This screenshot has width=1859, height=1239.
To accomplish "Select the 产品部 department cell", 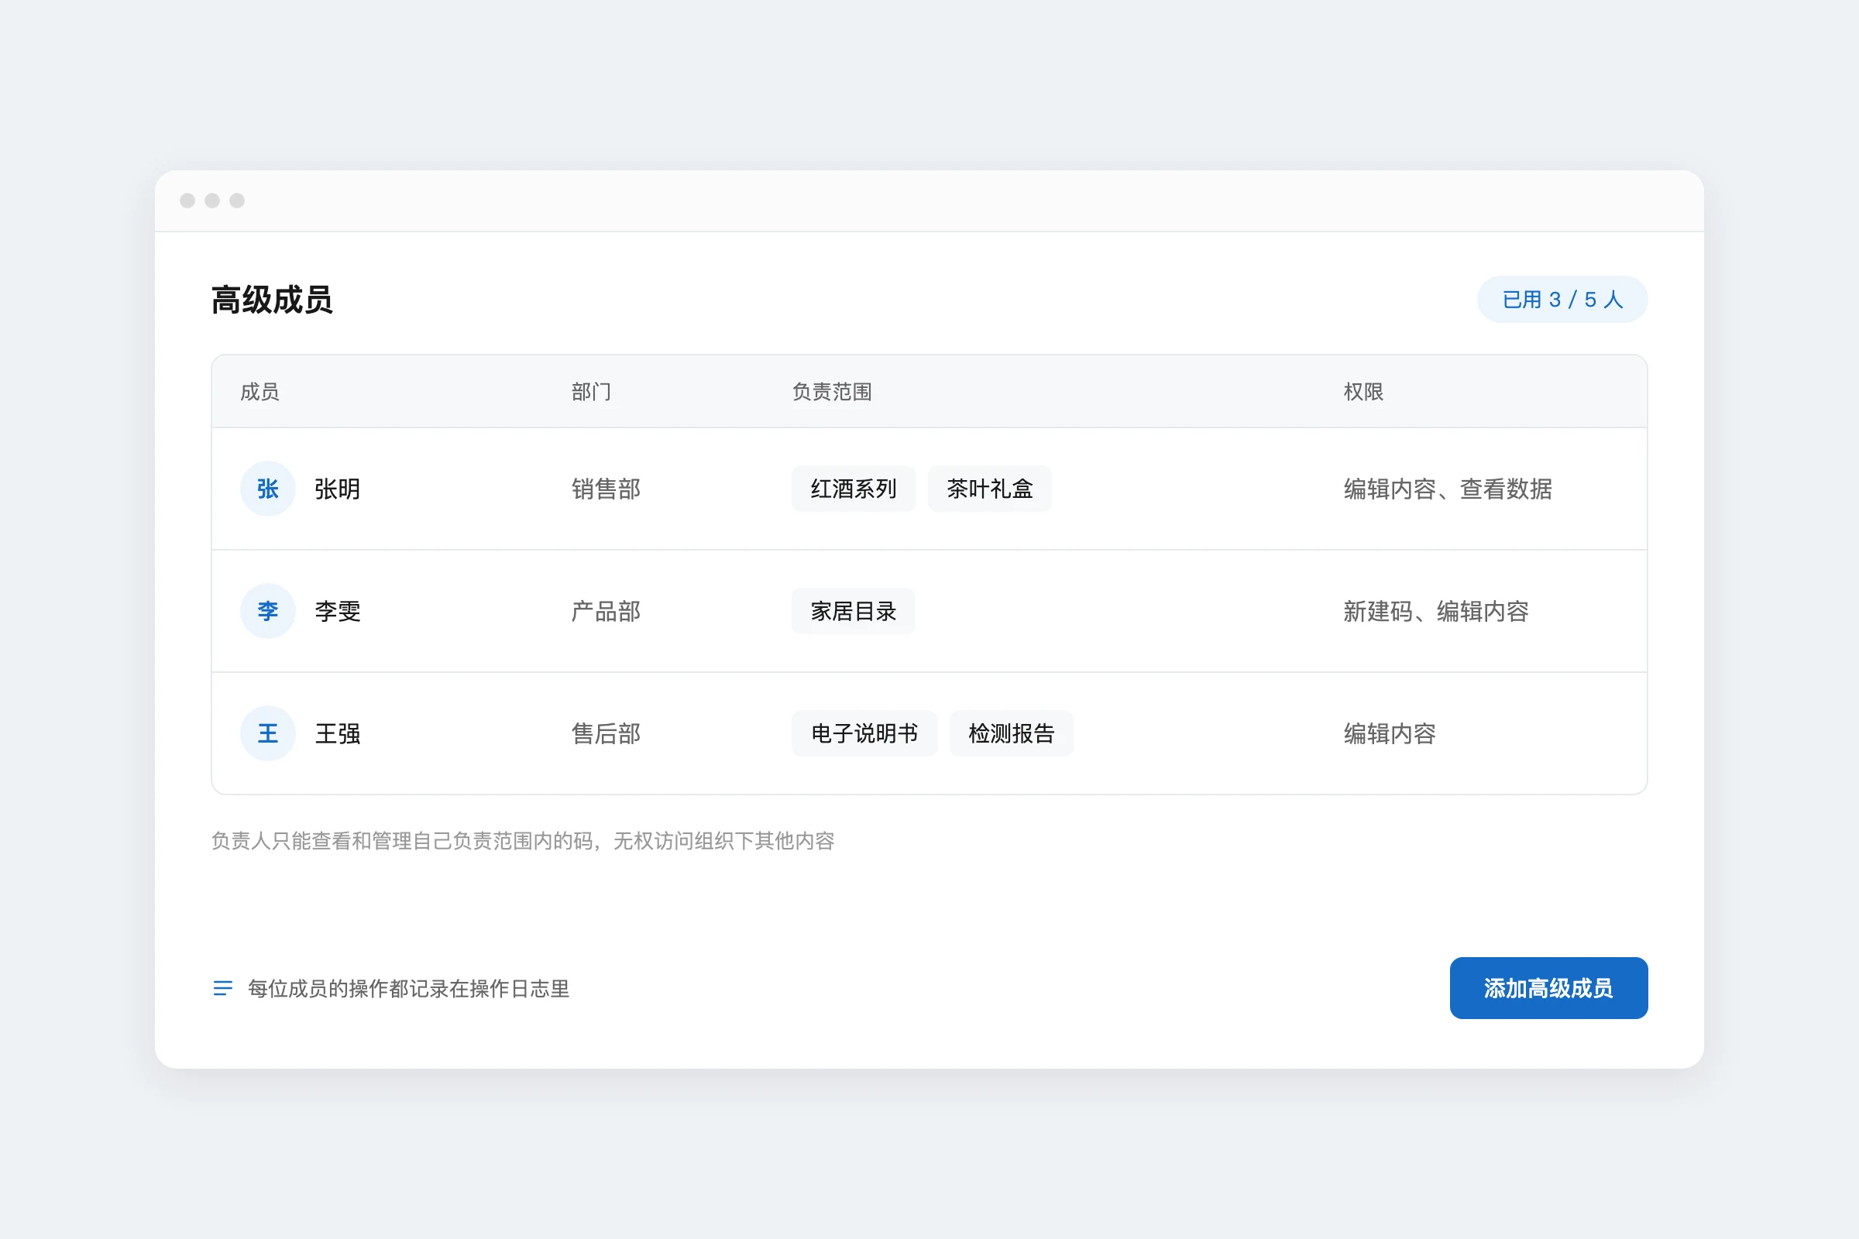I will coord(606,612).
